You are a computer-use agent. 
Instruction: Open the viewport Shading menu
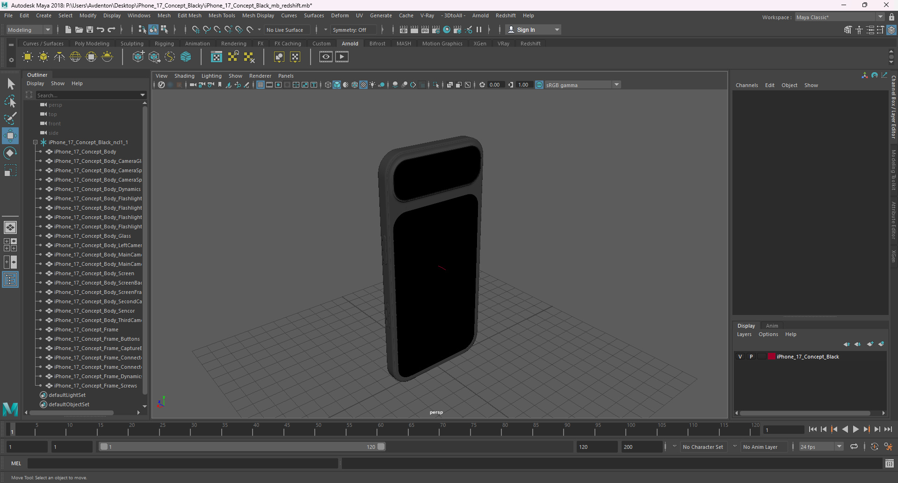click(x=184, y=76)
